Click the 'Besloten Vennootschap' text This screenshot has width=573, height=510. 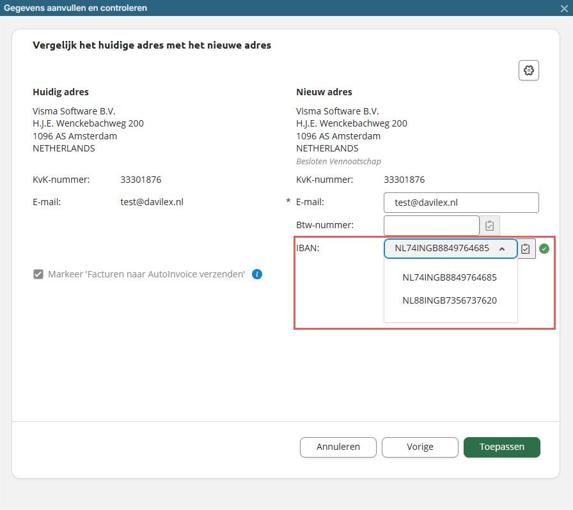click(x=338, y=162)
